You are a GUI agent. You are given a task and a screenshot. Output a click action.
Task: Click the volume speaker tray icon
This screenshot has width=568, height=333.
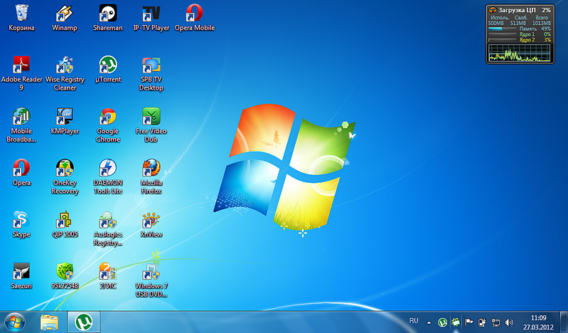509,322
